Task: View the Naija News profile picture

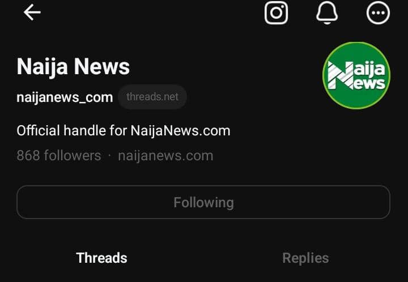Action: (x=356, y=75)
